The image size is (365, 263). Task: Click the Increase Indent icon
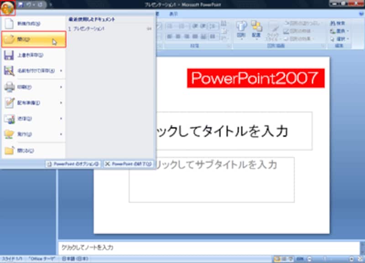click(x=203, y=26)
